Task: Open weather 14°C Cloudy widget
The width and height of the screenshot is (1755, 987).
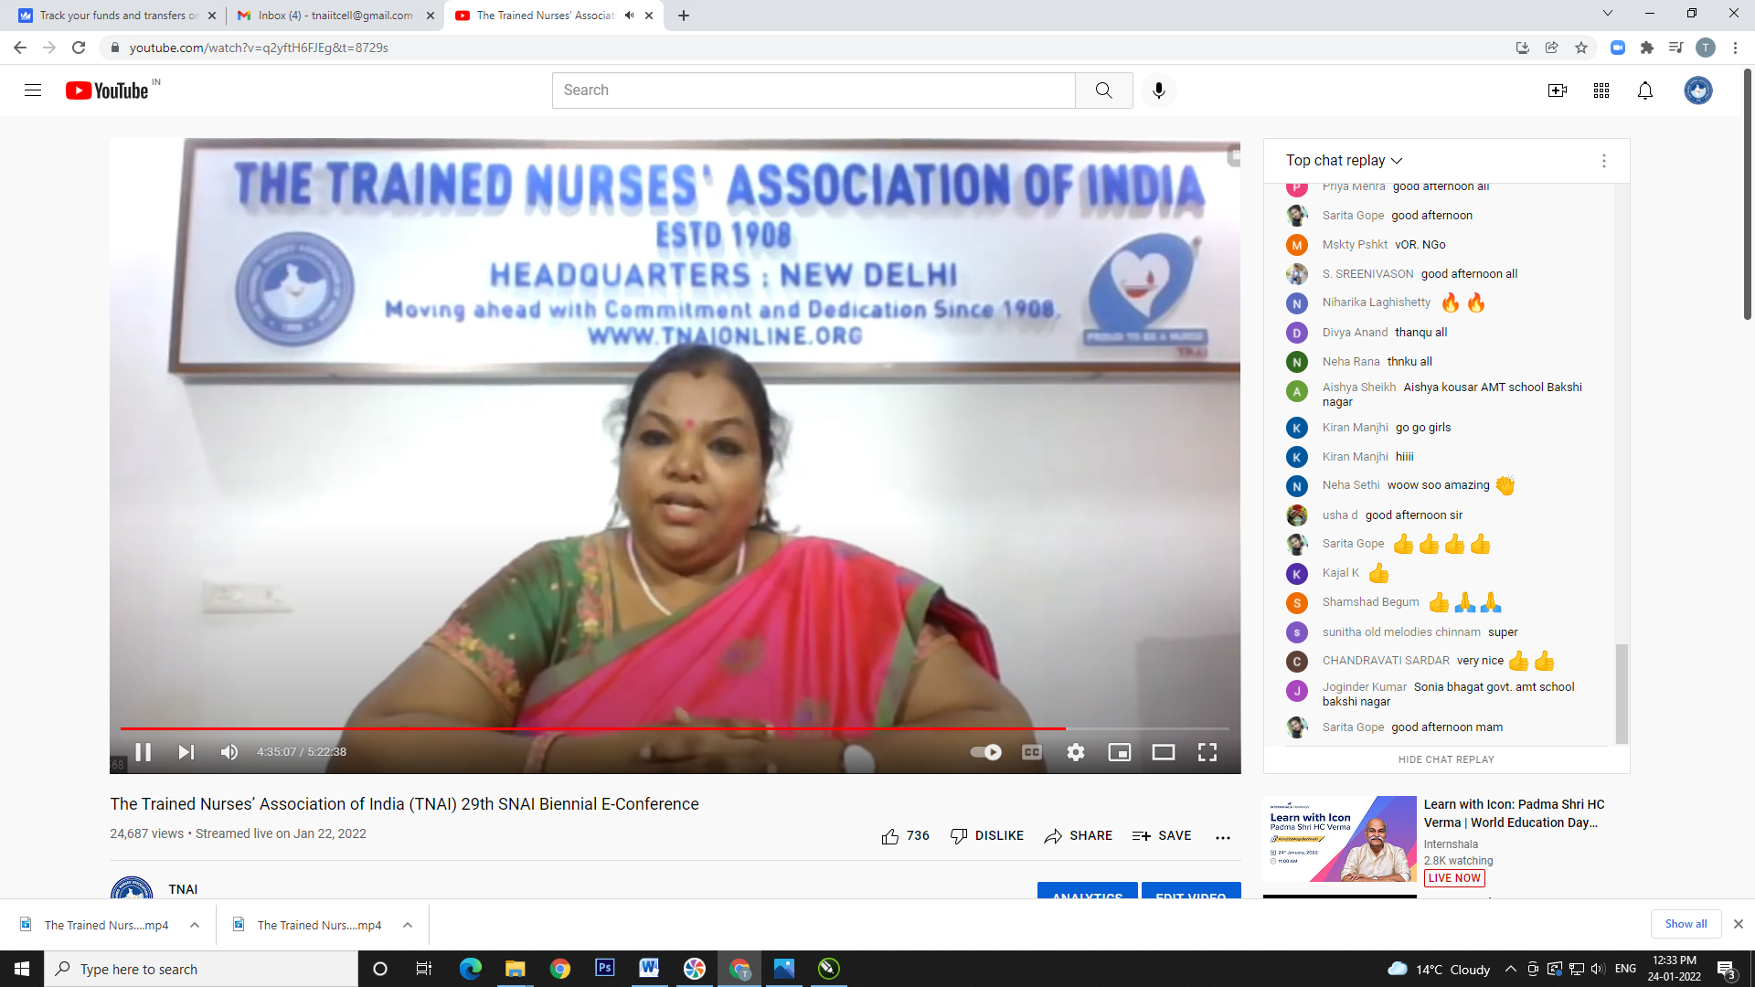Action: (x=1440, y=969)
